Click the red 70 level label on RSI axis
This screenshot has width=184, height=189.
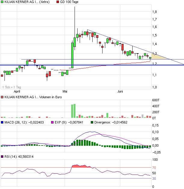coord(154,168)
